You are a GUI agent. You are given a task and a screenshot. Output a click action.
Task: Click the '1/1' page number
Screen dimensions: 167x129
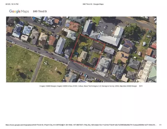click(x=160, y=125)
